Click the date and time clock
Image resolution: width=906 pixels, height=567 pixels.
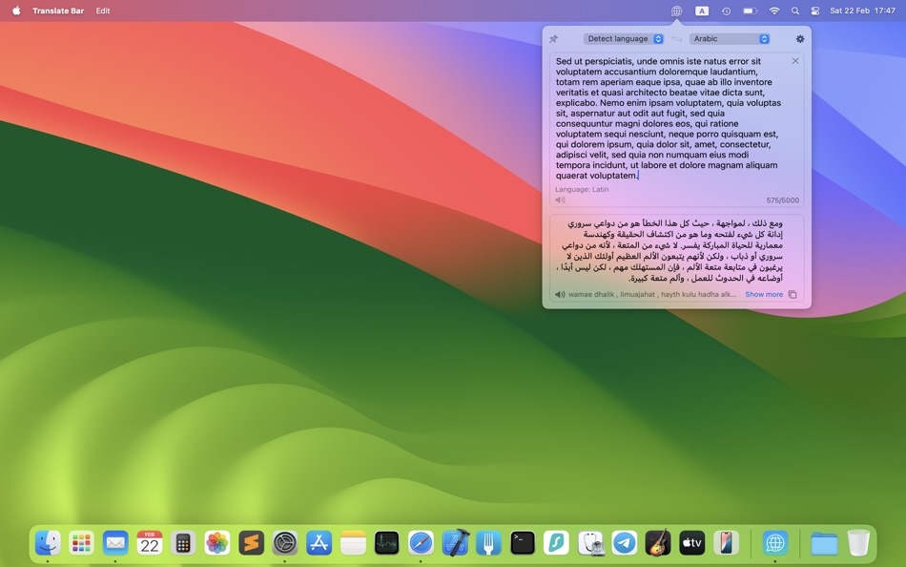coord(863,10)
